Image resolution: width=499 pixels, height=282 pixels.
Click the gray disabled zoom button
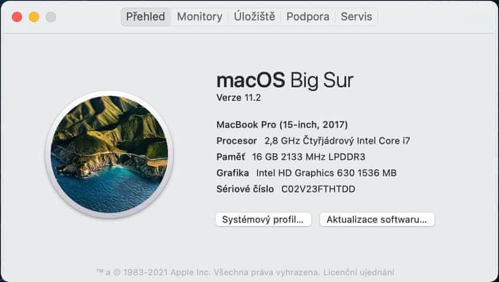tap(50, 17)
